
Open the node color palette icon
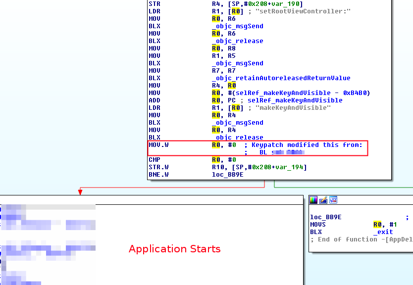click(313, 200)
